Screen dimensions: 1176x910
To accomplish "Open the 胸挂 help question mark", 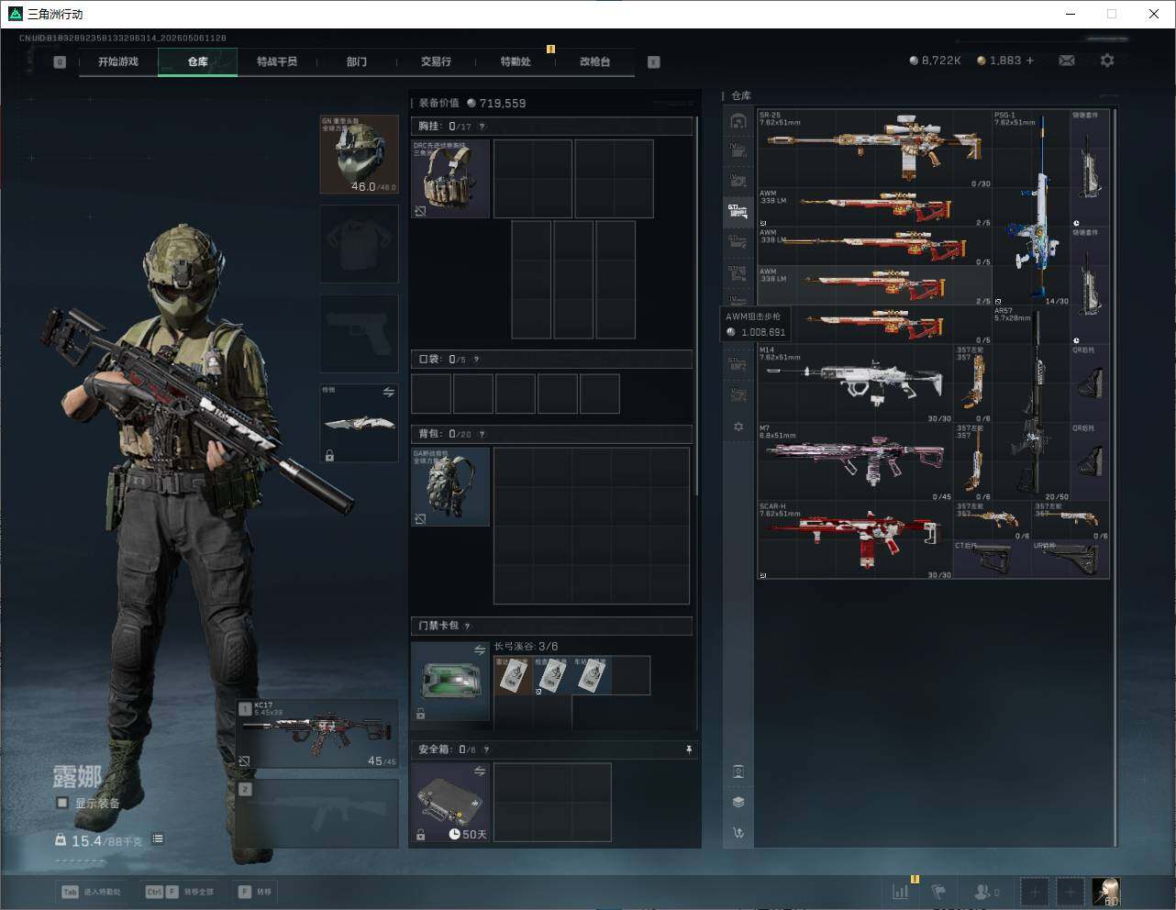I will click(482, 127).
